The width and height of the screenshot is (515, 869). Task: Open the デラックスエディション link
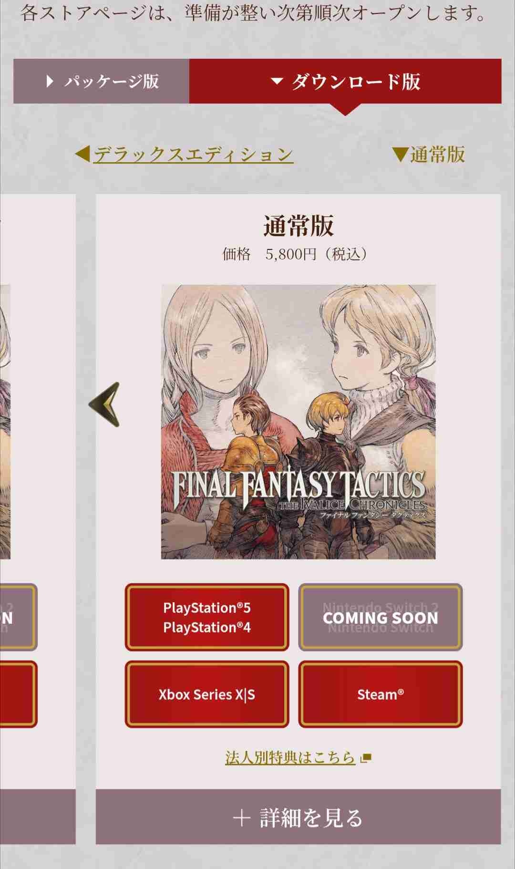[x=193, y=155]
